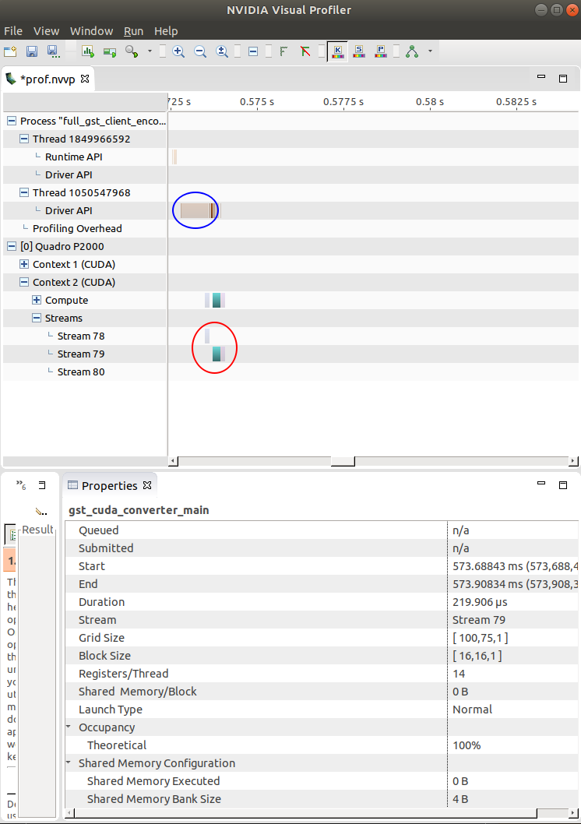This screenshot has height=824, width=581.
Task: Click the zoom-to-fit timeline icon
Action: pos(222,51)
